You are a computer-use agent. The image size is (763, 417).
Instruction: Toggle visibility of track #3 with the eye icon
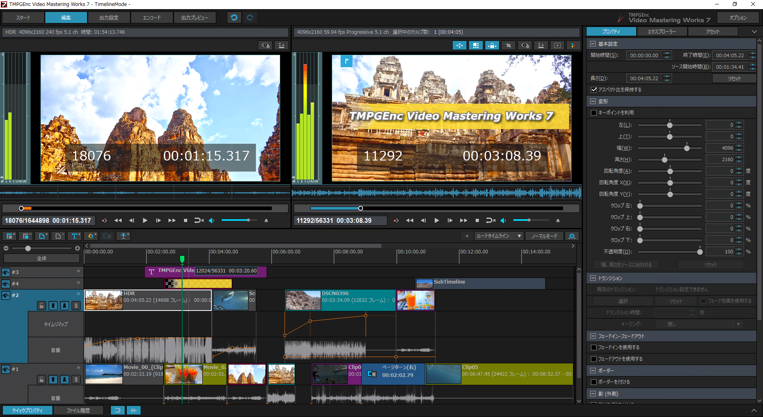pos(6,272)
